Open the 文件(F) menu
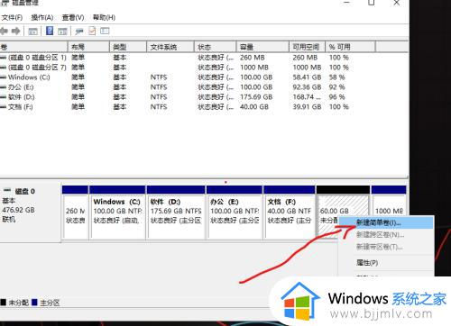Viewport: 451px width, 326px height. point(12,17)
